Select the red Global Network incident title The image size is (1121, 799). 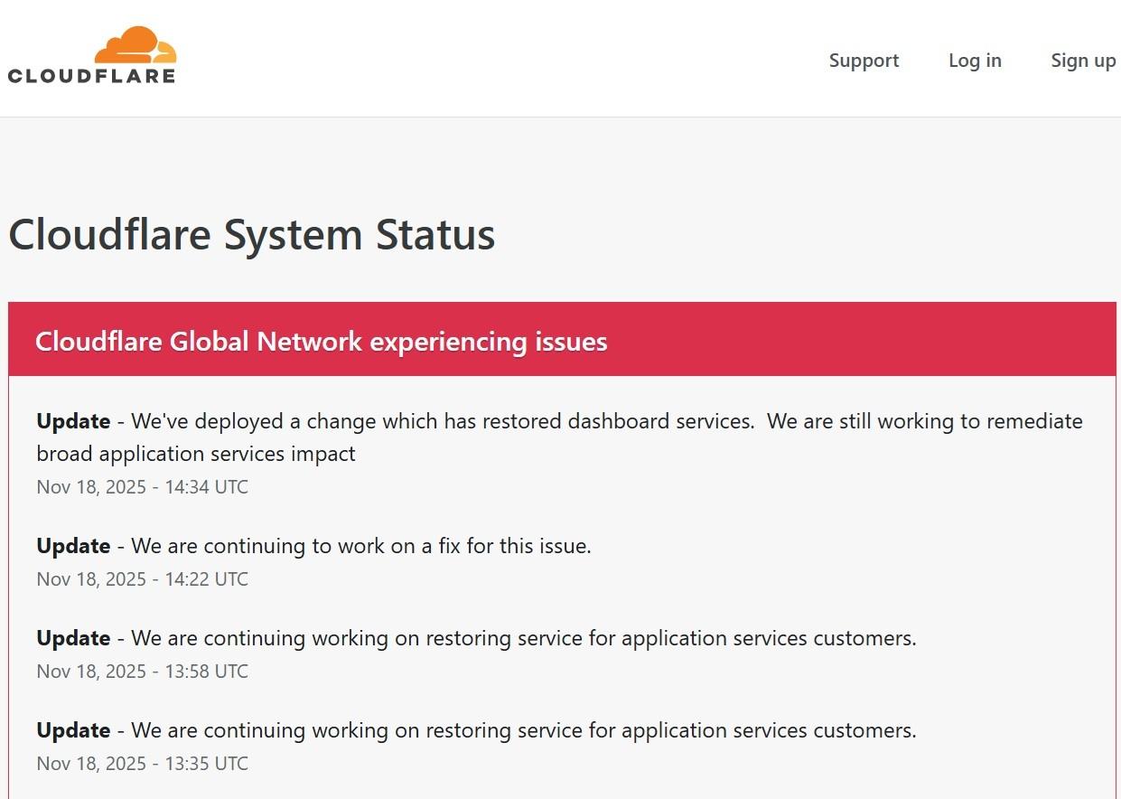coord(321,342)
